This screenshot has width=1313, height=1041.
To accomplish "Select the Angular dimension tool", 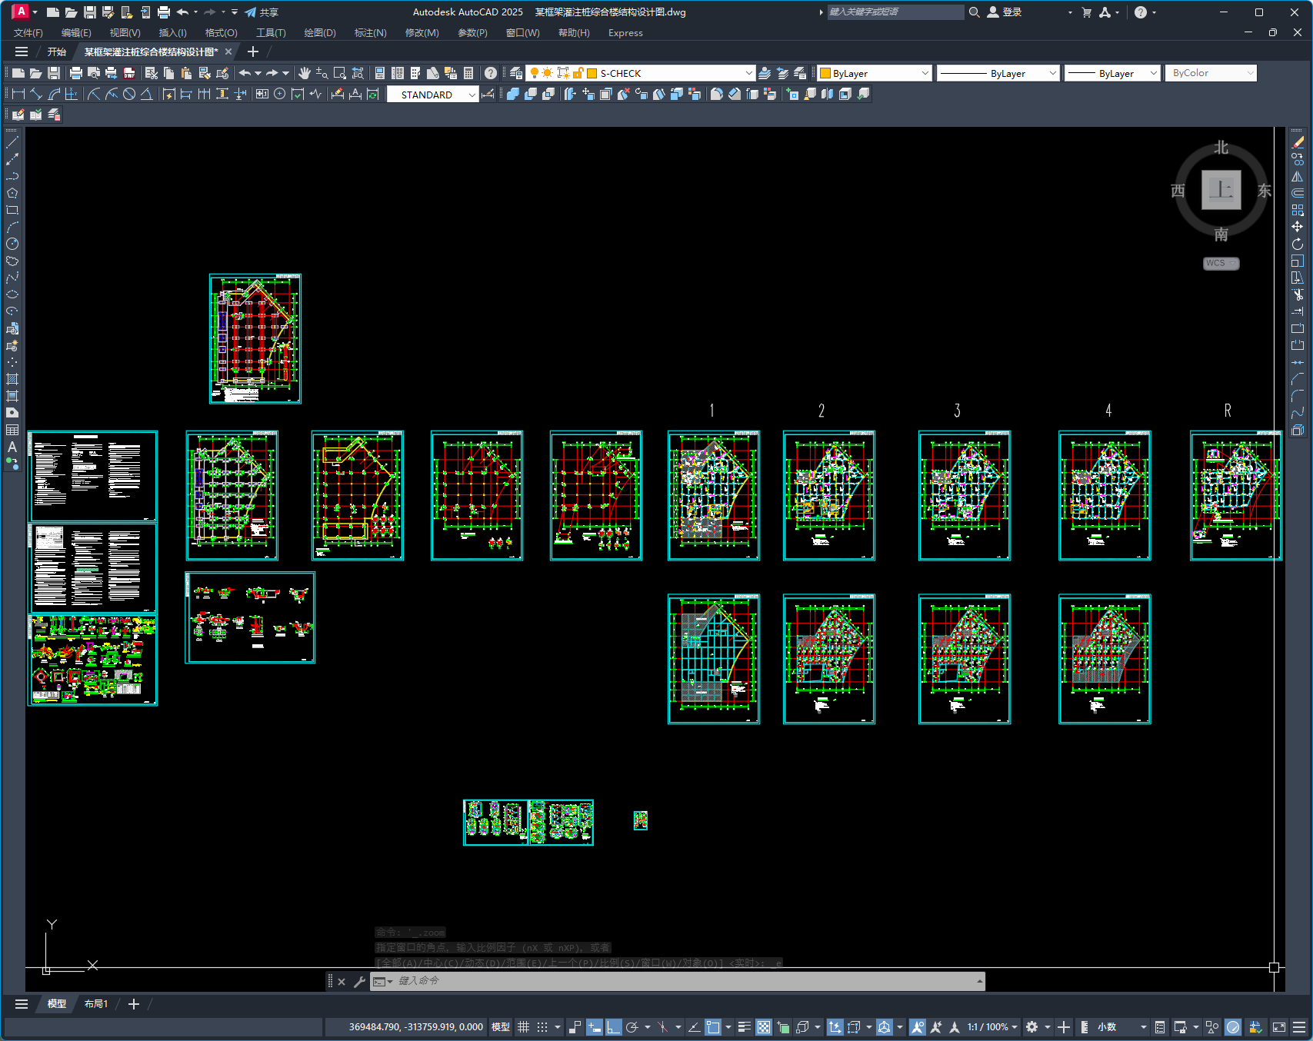I will [146, 94].
